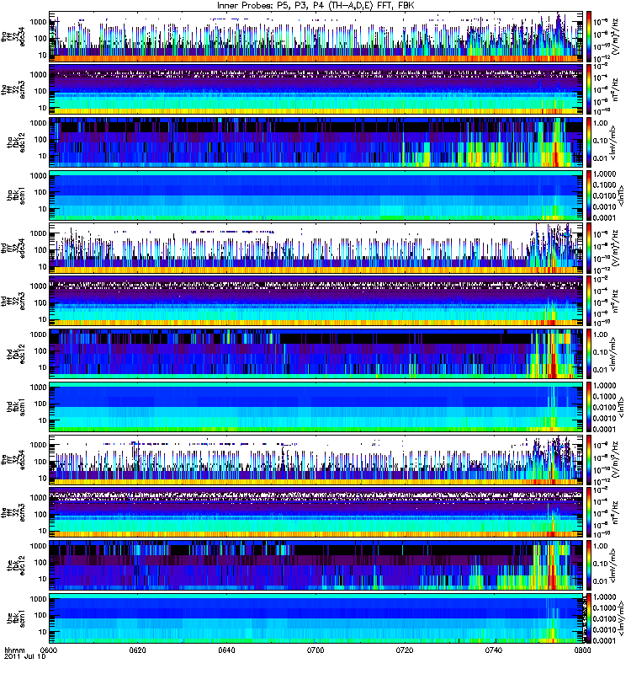The image size is (631, 674).
Task: Click the <|mV/m|> unit label of the edc12 colorbar
Action: click(x=613, y=565)
